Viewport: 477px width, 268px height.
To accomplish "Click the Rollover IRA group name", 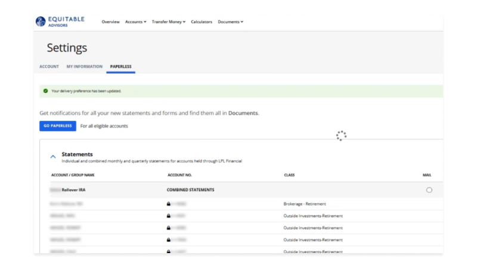I will 73,190.
